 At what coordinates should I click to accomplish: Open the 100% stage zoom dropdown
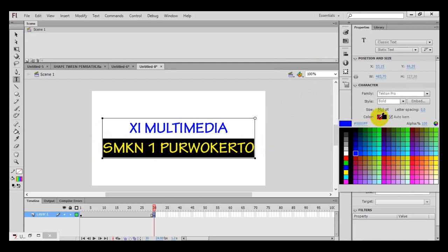(321, 74)
